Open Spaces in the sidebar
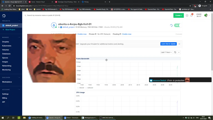 coord(5,58)
